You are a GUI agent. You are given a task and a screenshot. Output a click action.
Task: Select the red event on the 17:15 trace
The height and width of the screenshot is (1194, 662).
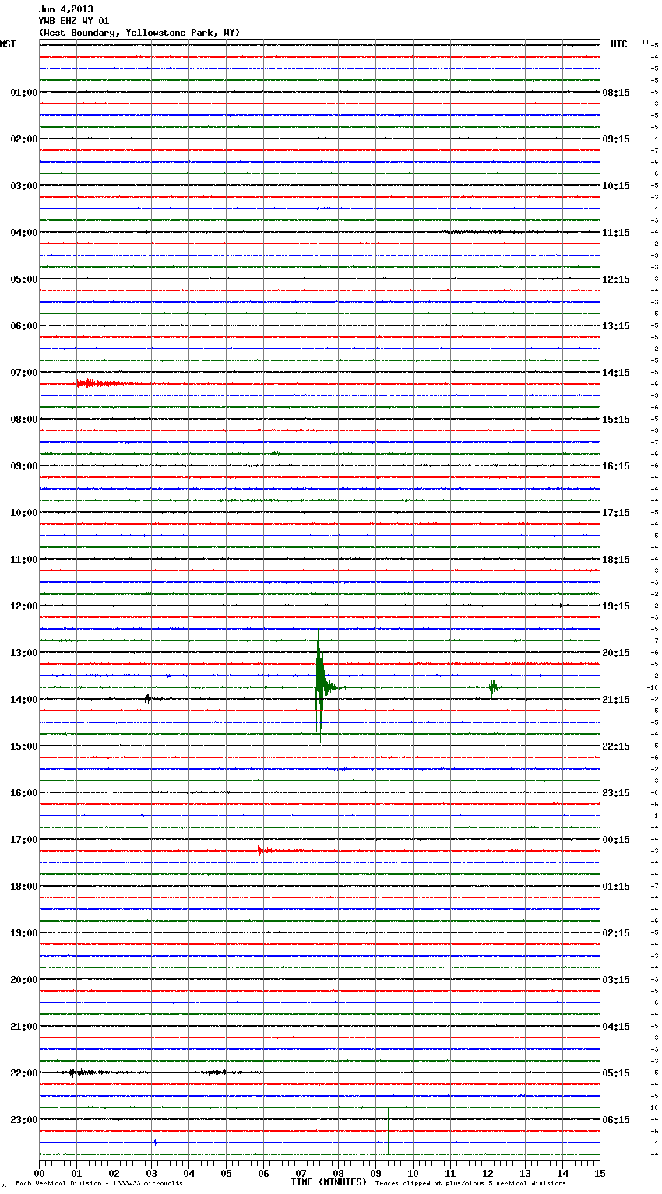click(x=261, y=851)
